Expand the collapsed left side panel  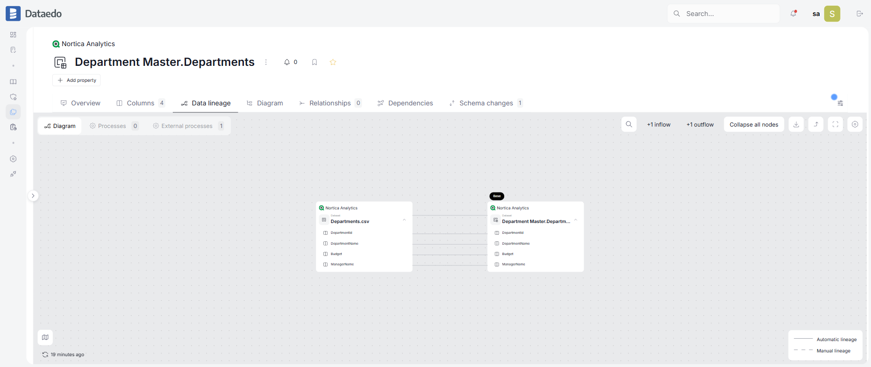pos(33,196)
